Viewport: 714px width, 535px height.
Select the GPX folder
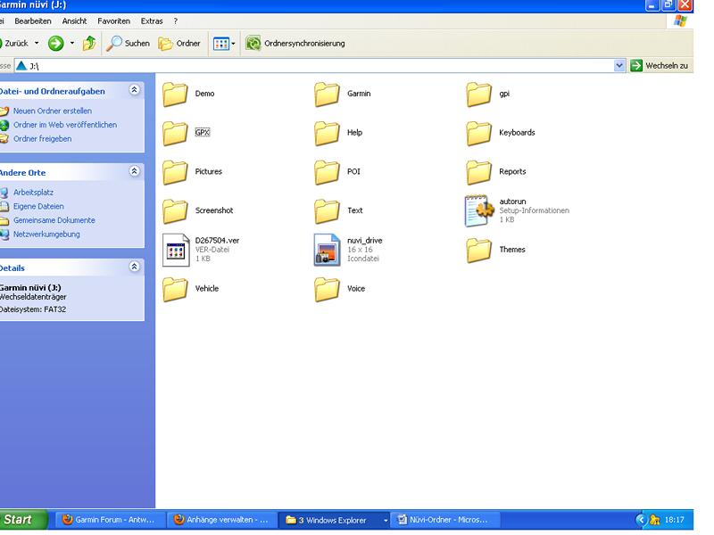tap(186, 133)
